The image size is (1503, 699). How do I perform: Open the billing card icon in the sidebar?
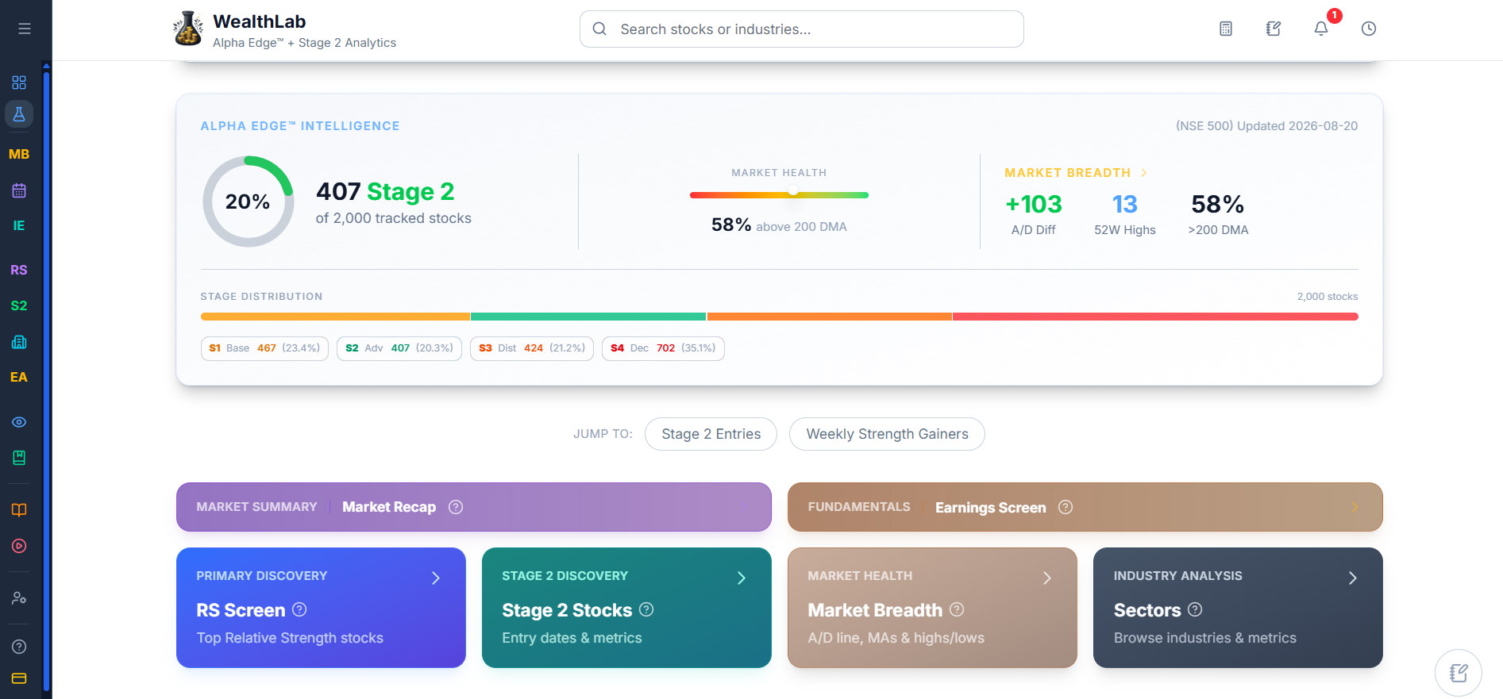click(19, 678)
